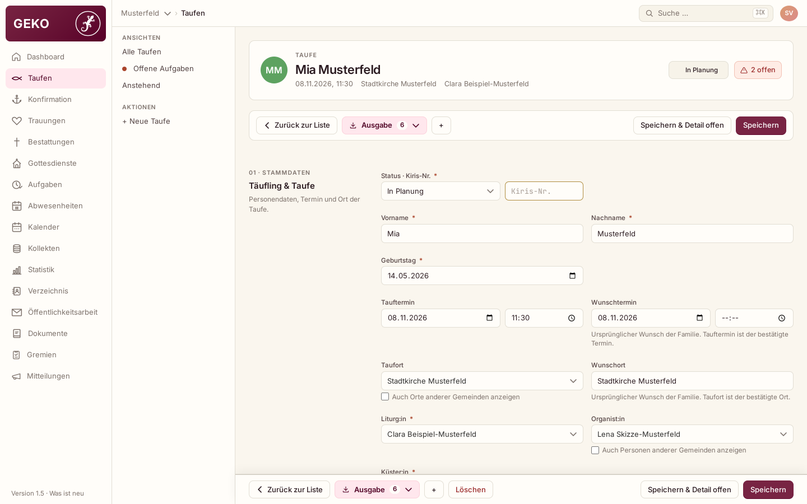The image size is (807, 504).
Task: Click the top Speichern & Detail offen button
Action: (x=682, y=125)
